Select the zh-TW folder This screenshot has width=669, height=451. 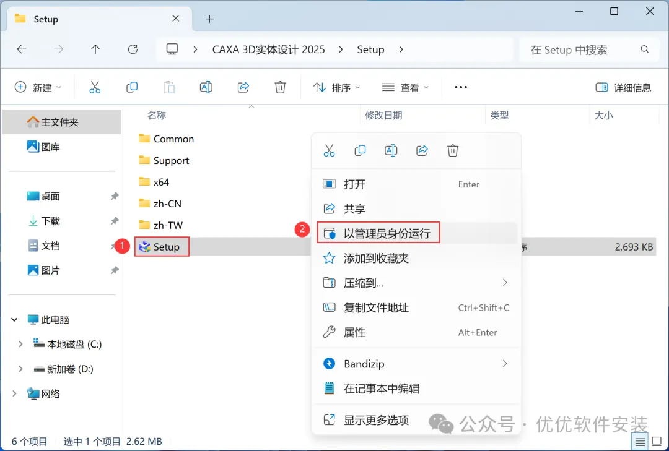click(x=161, y=225)
